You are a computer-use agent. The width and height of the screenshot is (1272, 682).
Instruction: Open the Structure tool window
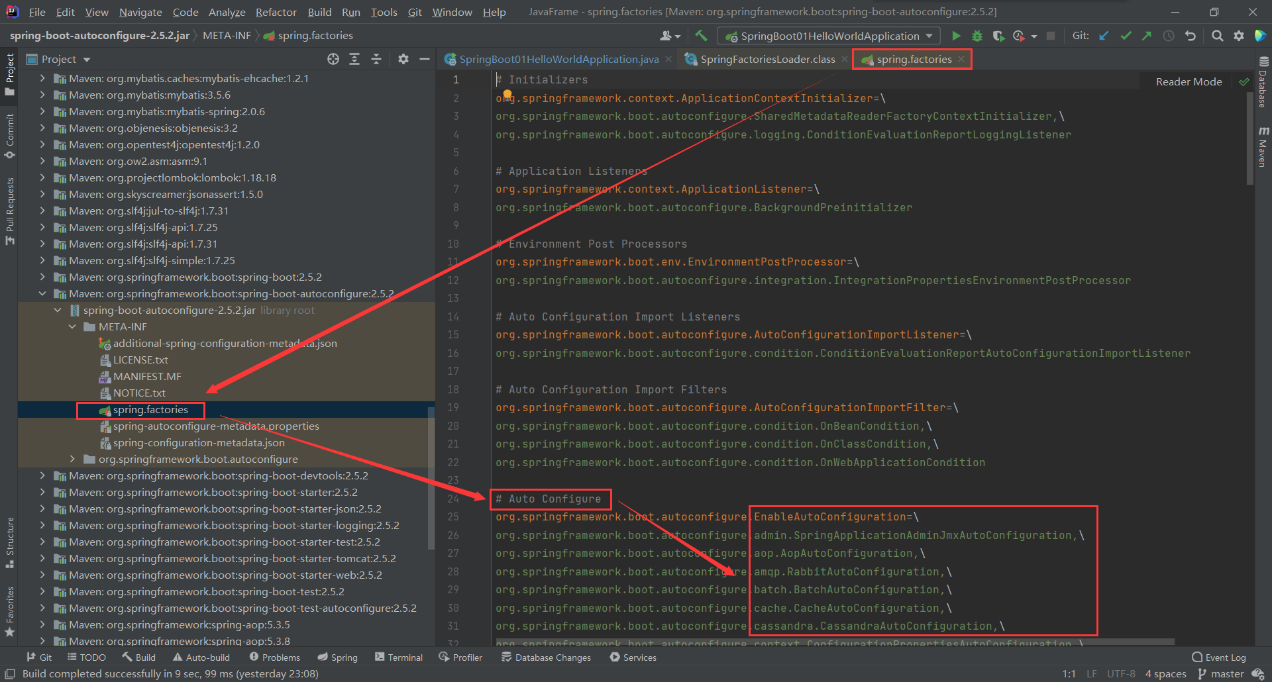point(9,542)
